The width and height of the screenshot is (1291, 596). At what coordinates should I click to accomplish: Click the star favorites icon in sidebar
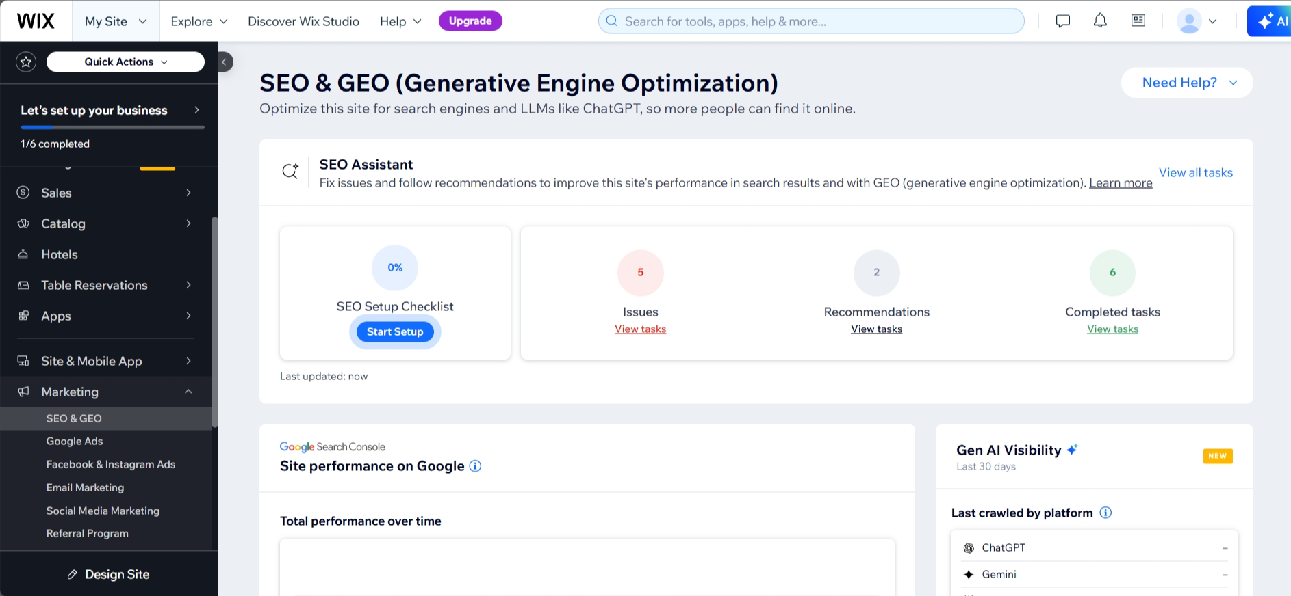pyautogui.click(x=26, y=62)
